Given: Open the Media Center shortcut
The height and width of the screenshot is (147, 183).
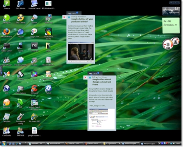Looking at the screenshot, I should click(6, 47).
